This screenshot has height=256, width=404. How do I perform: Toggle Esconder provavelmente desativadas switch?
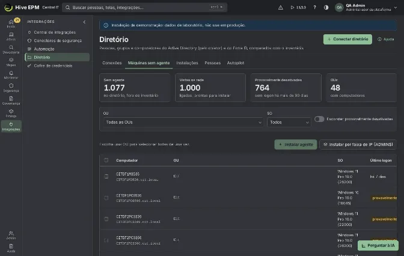coord(319,119)
